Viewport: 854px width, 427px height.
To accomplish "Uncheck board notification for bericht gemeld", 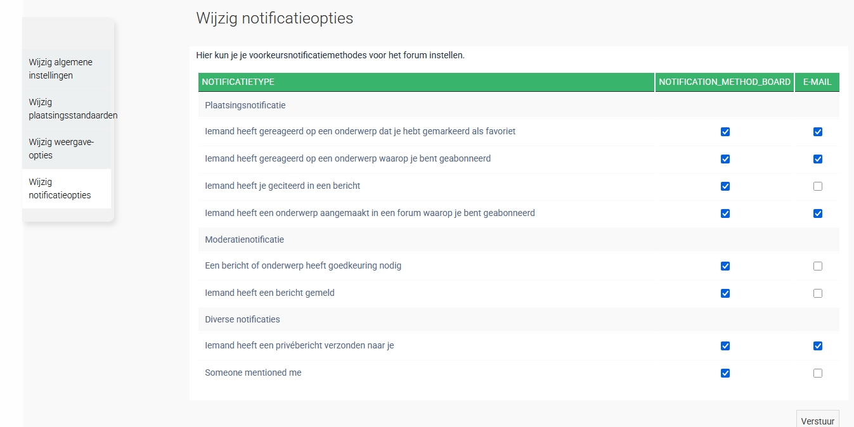I will tap(725, 293).
